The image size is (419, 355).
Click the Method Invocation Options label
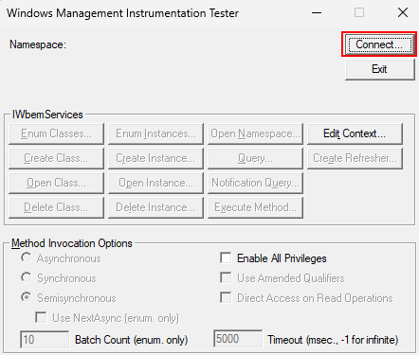click(72, 243)
